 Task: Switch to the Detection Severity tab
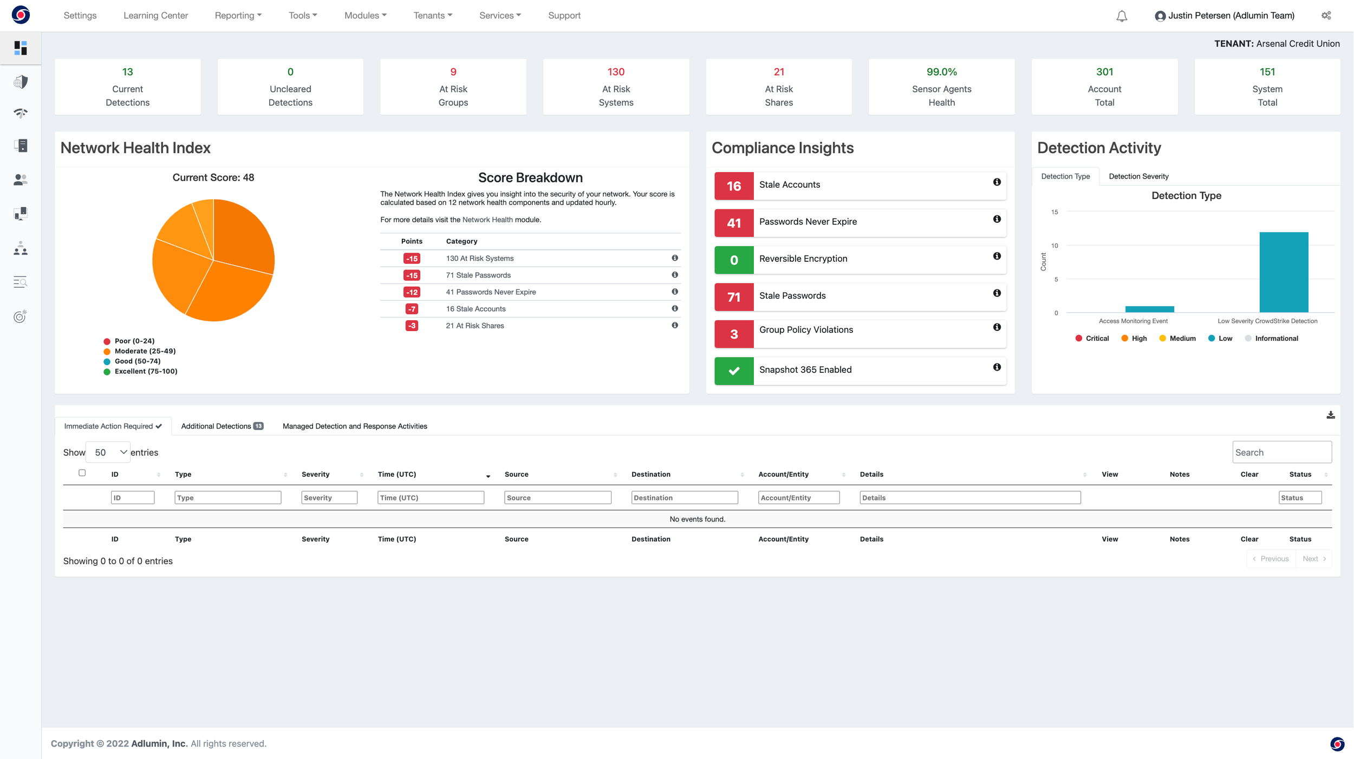1138,176
